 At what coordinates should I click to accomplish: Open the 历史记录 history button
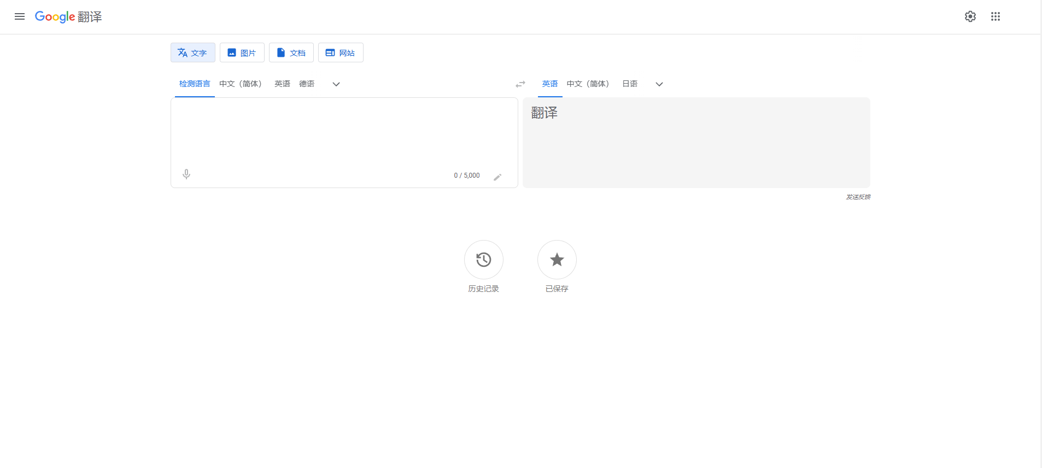tap(483, 260)
